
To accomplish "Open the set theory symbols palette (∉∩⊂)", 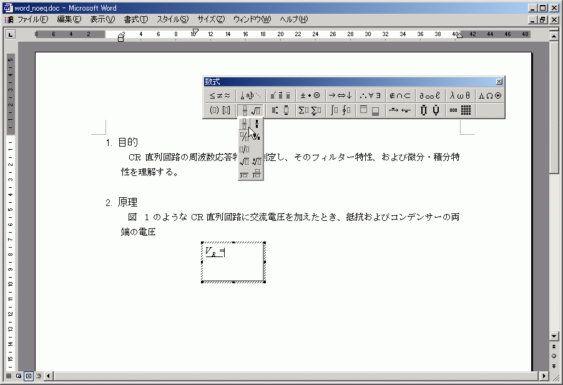I will (400, 95).
